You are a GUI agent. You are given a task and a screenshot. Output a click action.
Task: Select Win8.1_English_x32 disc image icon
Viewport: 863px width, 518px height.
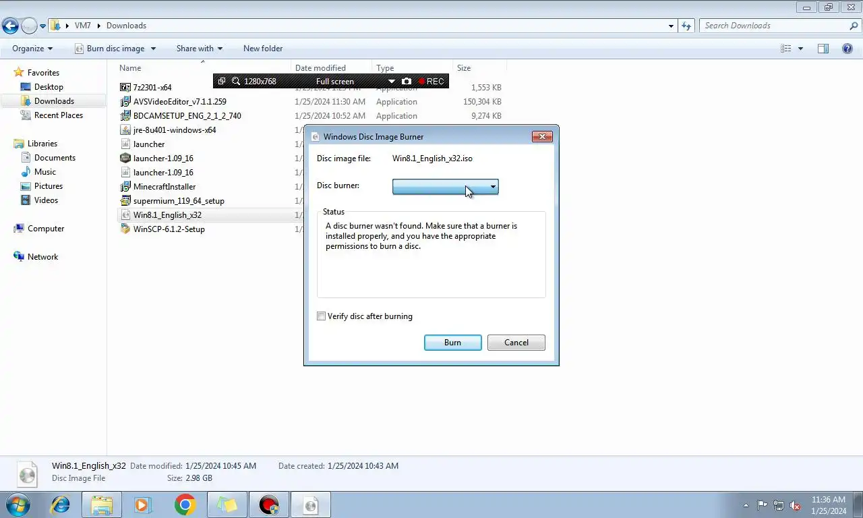point(125,215)
